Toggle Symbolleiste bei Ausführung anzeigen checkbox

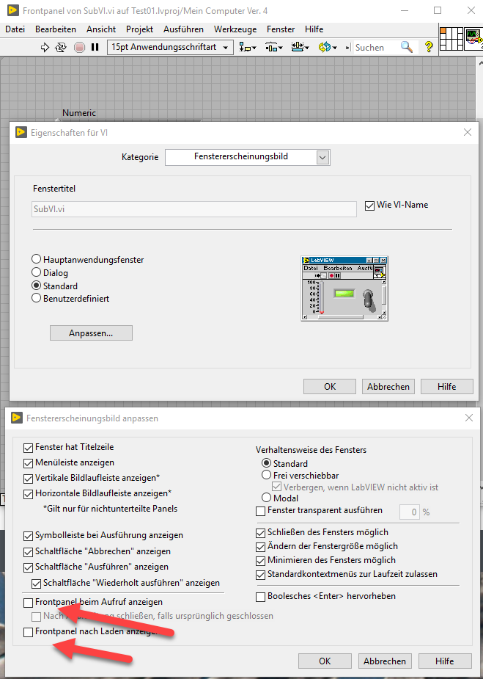pyautogui.click(x=28, y=536)
